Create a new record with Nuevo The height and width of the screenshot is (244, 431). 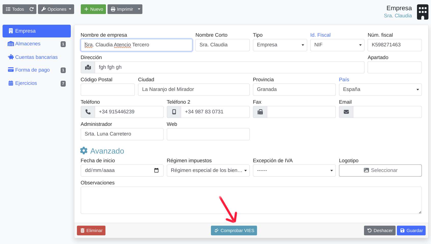[x=93, y=9]
